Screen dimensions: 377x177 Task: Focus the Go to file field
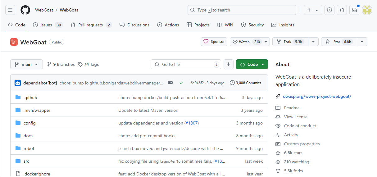[x=186, y=64]
